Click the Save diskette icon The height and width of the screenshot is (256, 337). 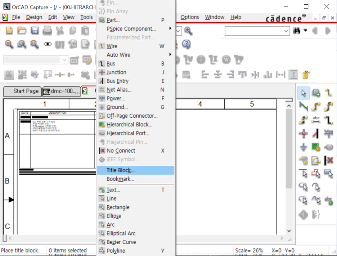tap(35, 30)
